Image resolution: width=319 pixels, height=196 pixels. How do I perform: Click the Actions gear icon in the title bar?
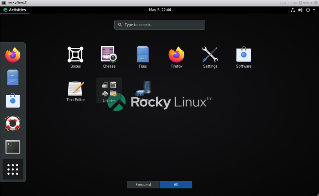300,2
